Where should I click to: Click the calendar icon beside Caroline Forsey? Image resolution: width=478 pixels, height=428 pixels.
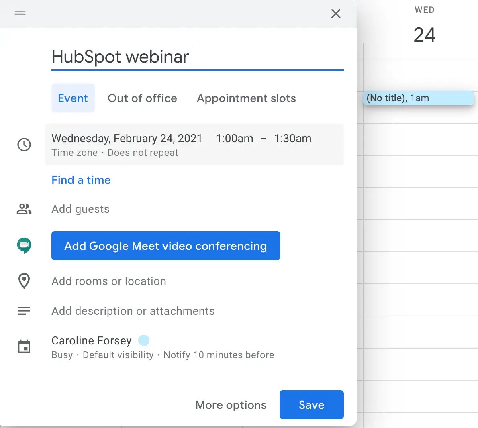point(24,346)
